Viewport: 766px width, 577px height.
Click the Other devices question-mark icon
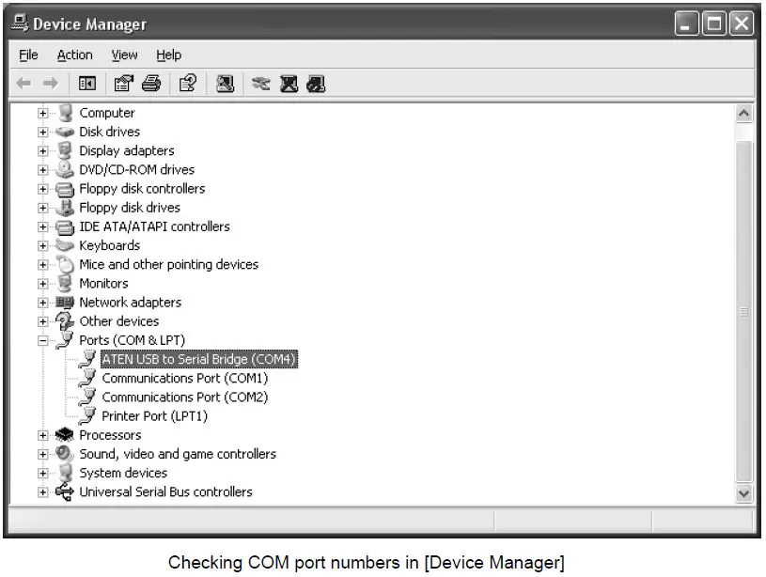tap(65, 321)
